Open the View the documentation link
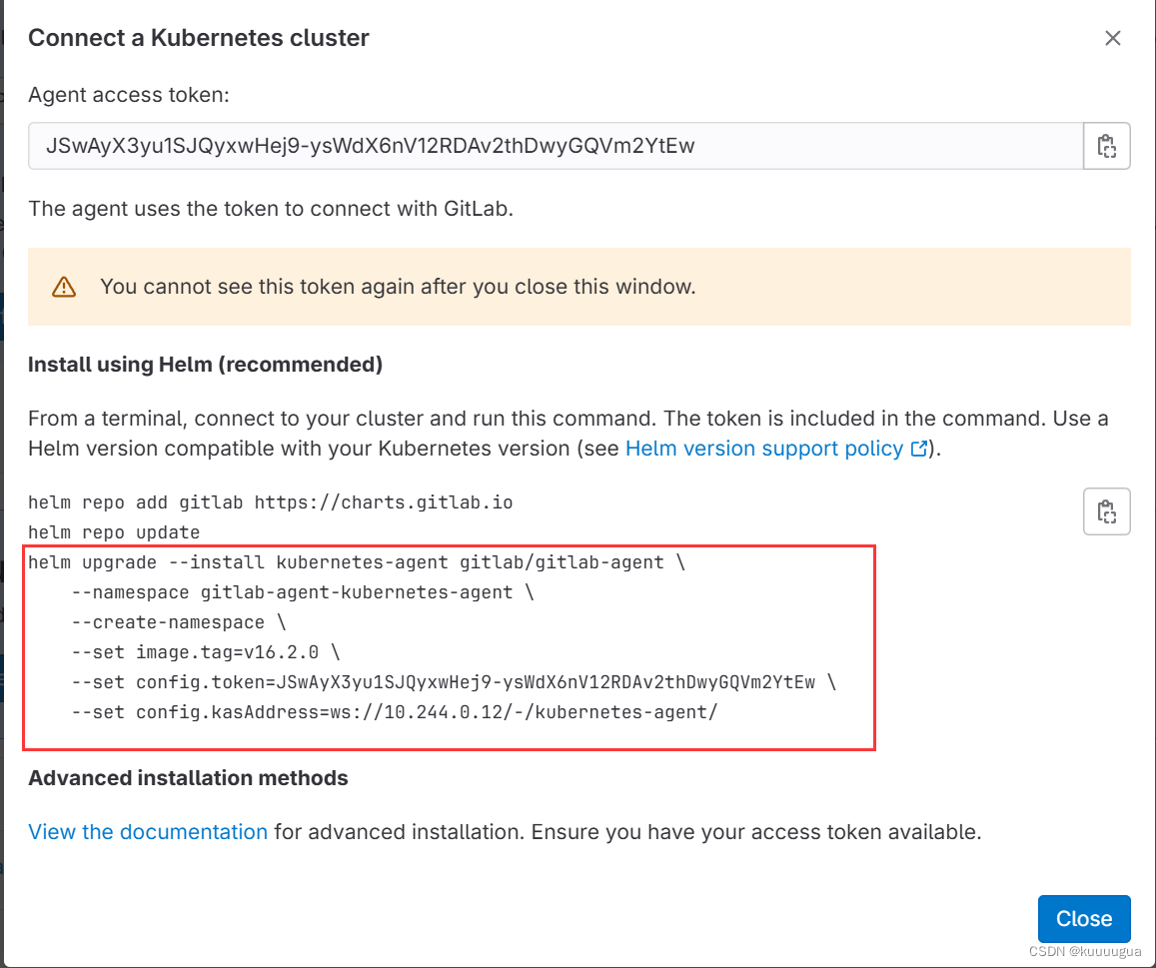Screen dimensions: 1156x968 148,831
